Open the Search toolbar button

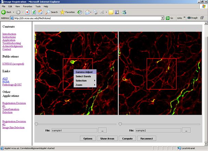tap(52, 12)
